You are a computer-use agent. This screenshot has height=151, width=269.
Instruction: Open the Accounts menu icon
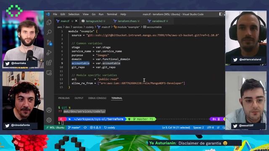pos(49,110)
